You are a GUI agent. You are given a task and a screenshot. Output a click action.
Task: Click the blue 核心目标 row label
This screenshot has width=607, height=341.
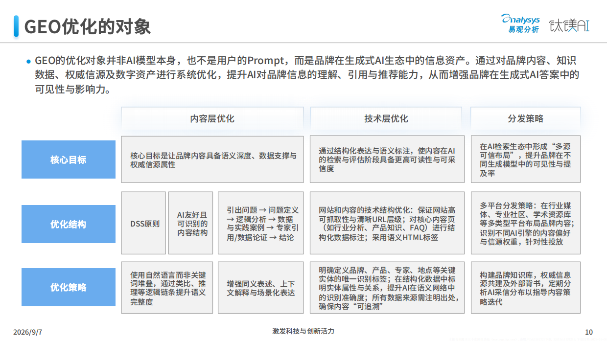69,159
